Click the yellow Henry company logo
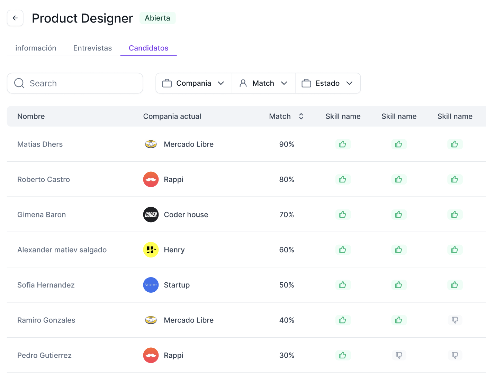The image size is (486, 376). [151, 250]
